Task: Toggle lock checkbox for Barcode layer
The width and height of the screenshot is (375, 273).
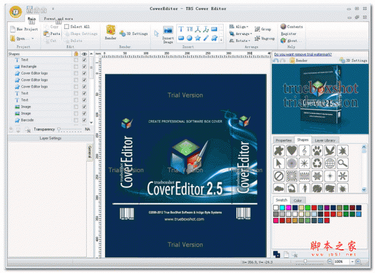Action: pos(76,120)
